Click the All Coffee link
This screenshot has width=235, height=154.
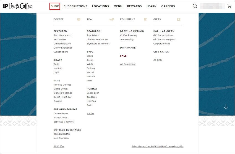tap(59, 146)
